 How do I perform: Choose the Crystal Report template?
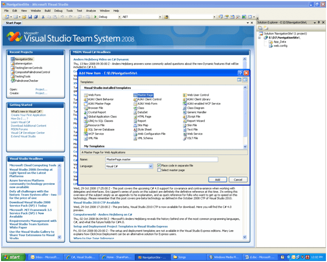point(97,112)
